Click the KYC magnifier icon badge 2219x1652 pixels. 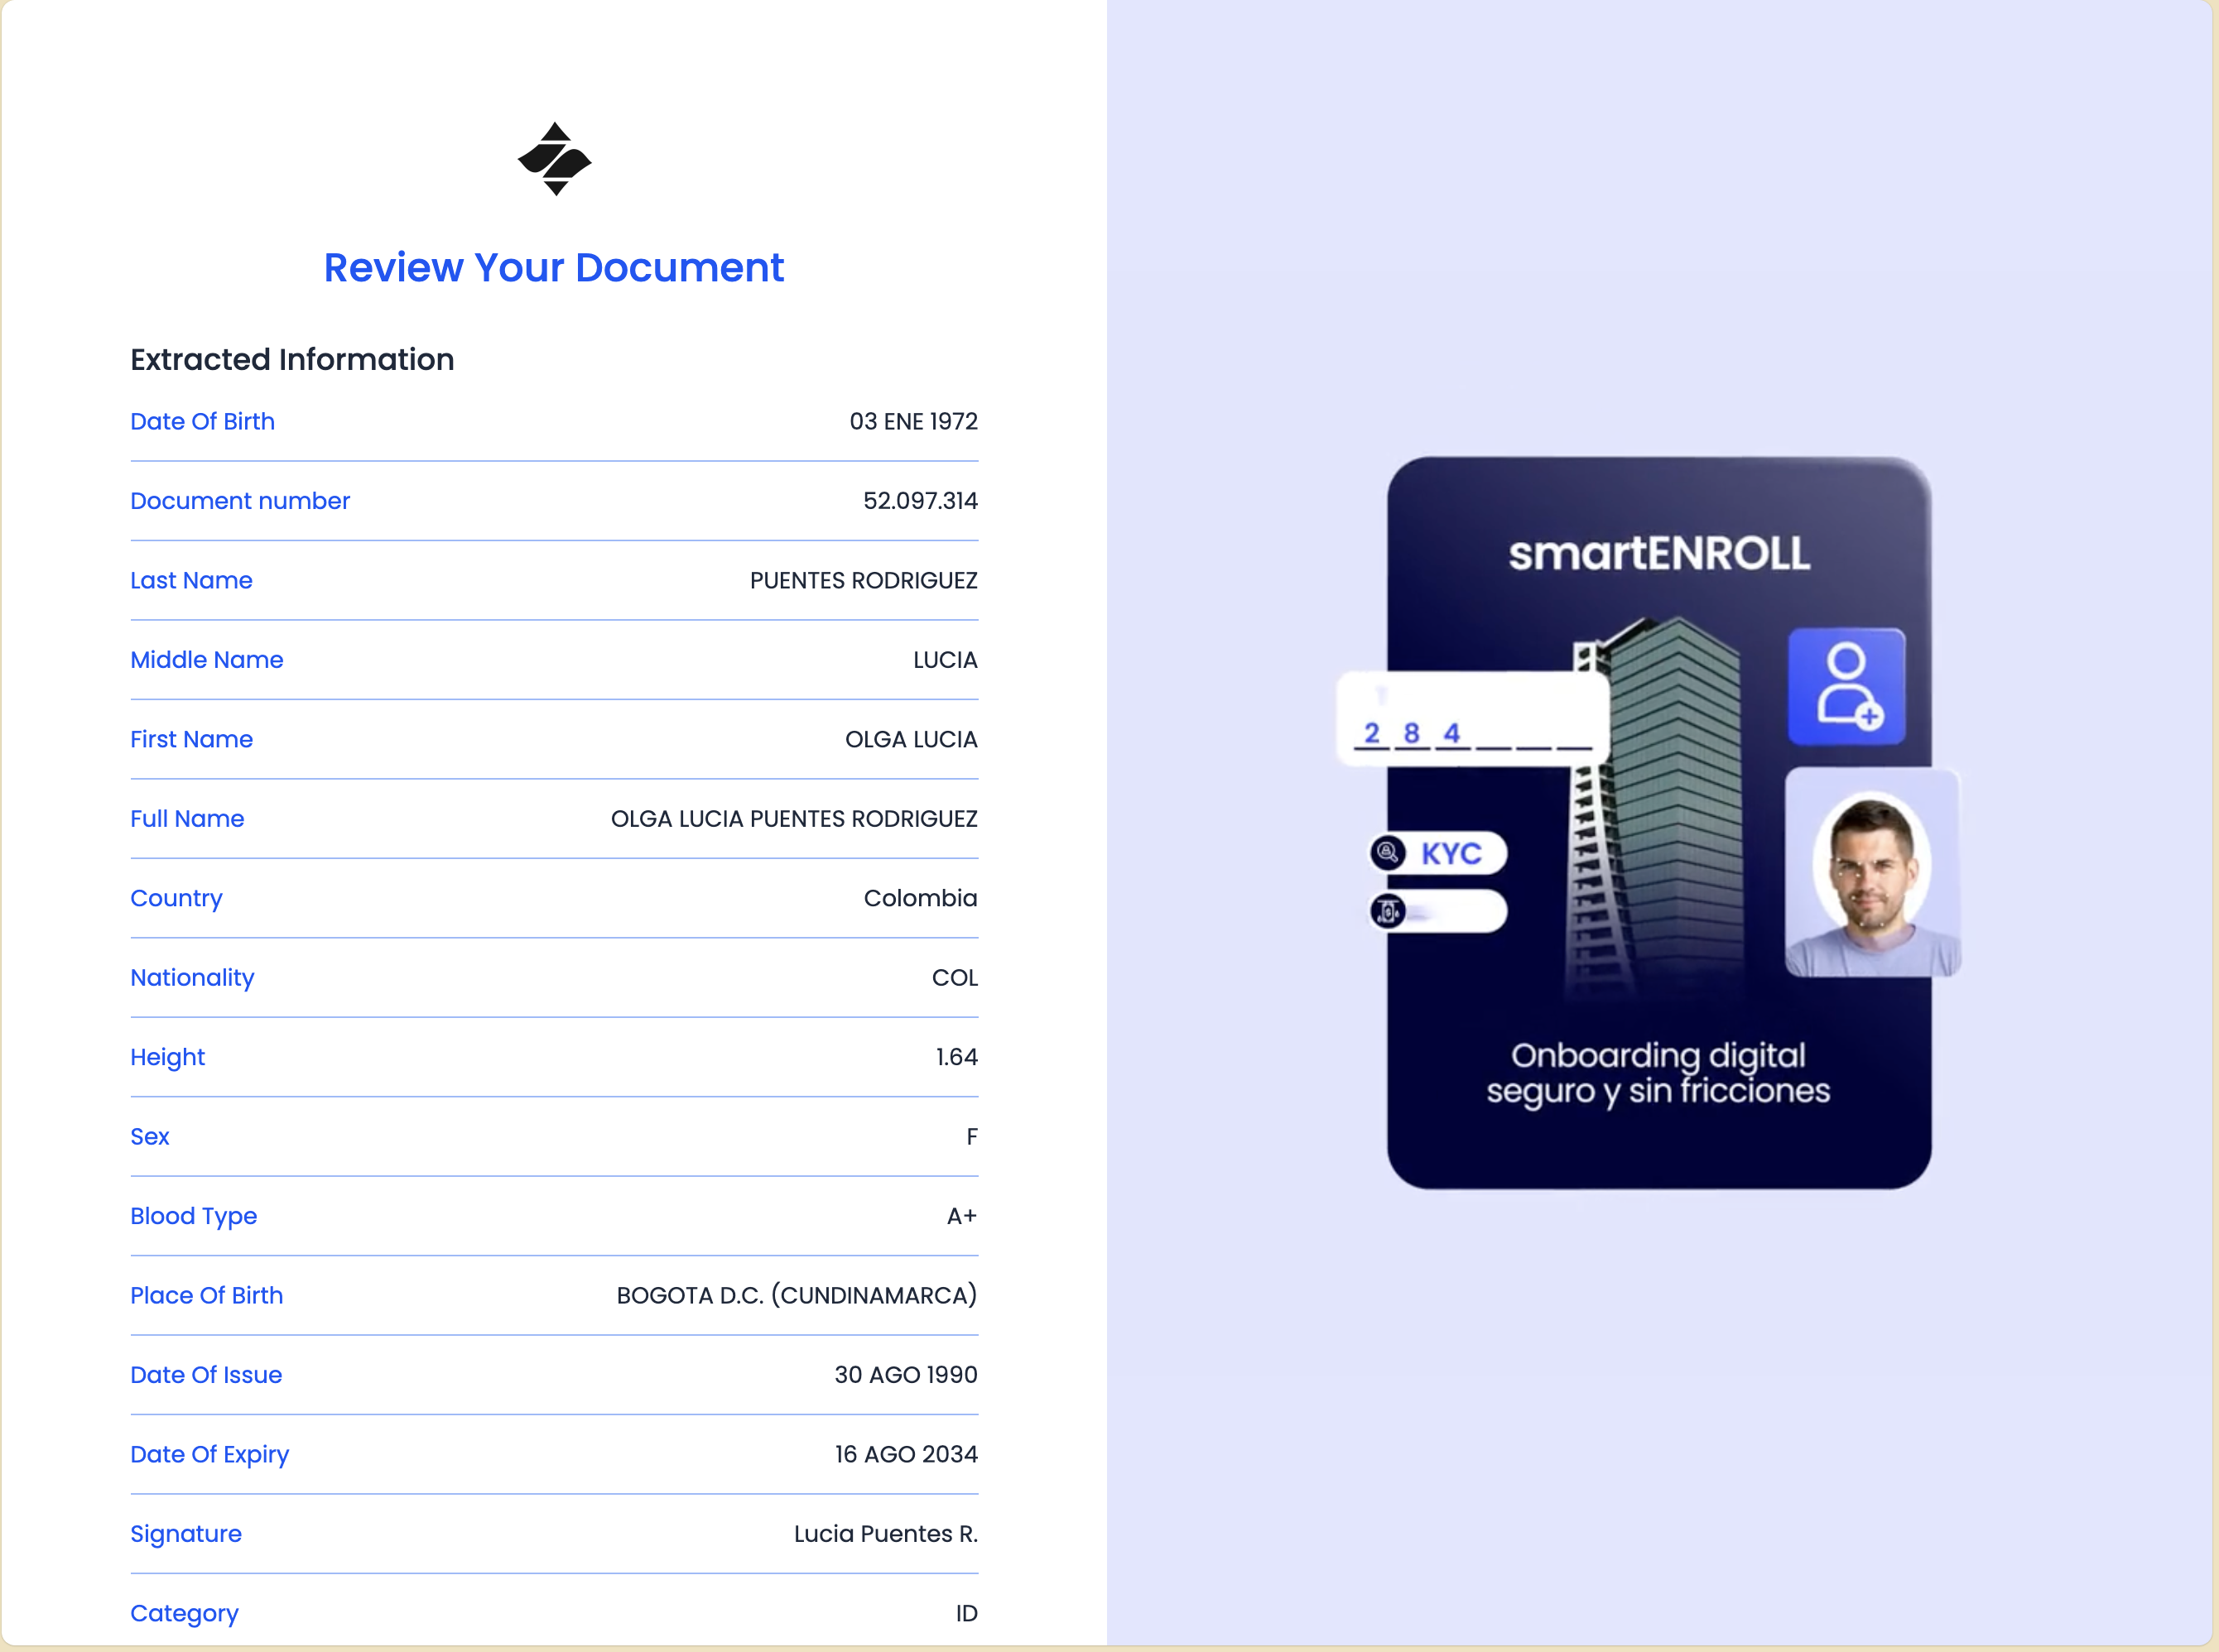[x=1388, y=853]
